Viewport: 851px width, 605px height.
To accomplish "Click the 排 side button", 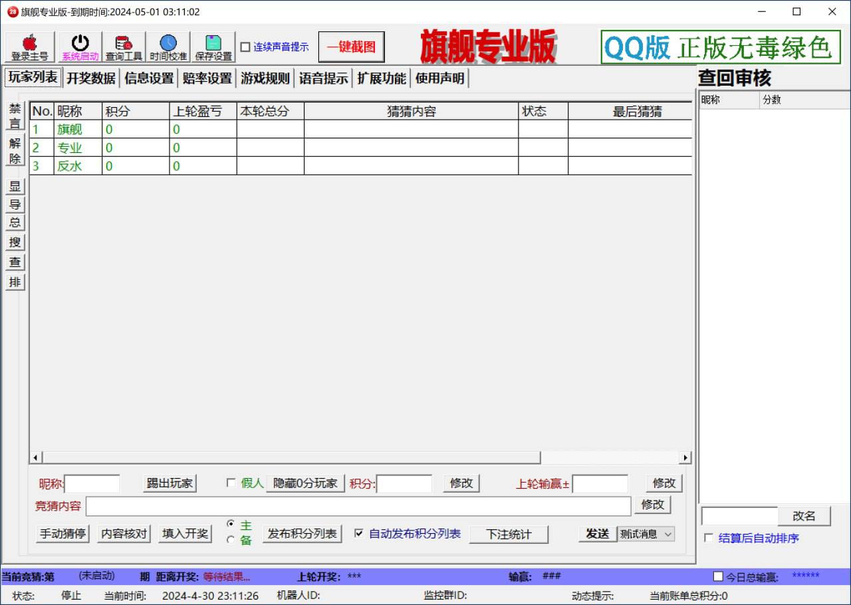I will (15, 282).
